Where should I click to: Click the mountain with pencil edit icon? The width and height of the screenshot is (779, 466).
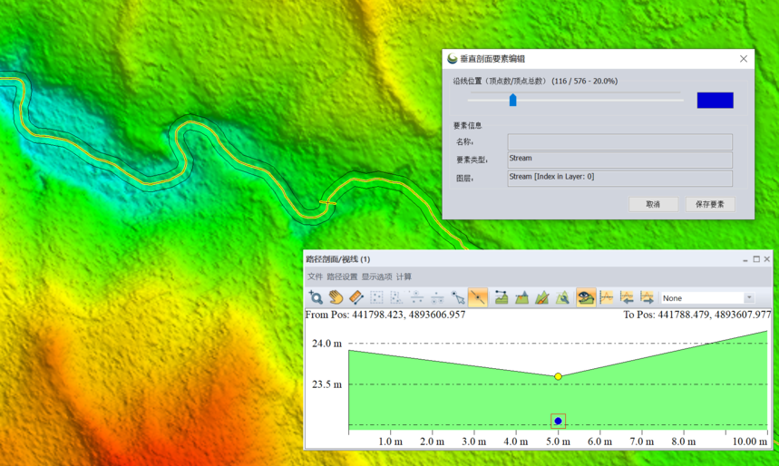pos(542,297)
